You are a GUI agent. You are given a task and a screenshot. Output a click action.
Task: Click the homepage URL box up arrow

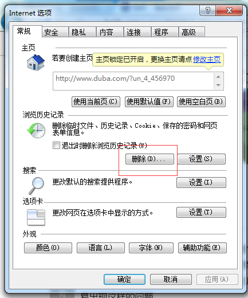pyautogui.click(x=218, y=77)
